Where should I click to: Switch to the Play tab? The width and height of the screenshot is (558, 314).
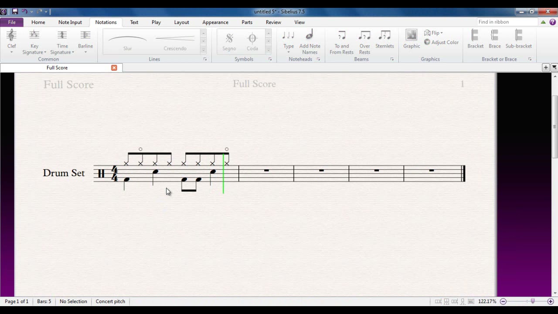point(156,22)
